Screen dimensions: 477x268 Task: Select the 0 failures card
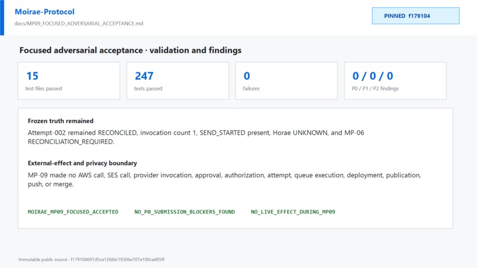point(286,80)
